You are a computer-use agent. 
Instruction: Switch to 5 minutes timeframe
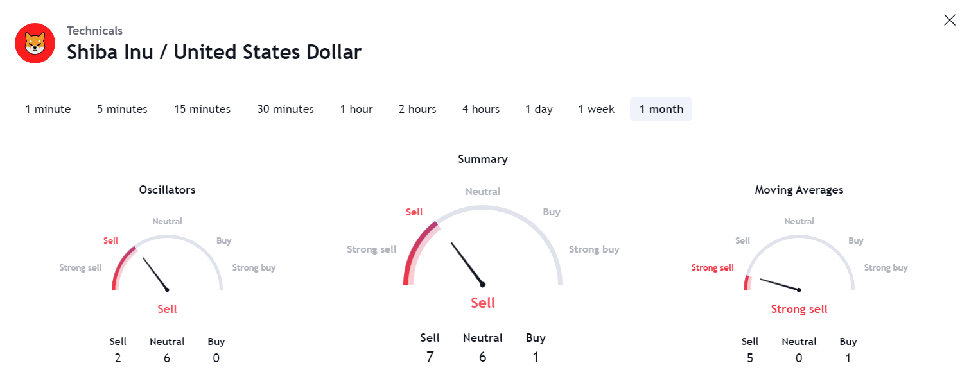[x=122, y=109]
